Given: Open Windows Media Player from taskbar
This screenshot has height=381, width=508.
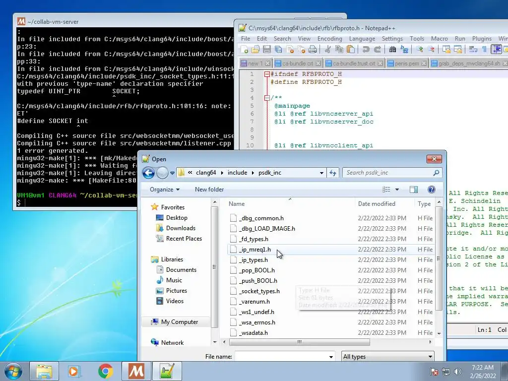Looking at the screenshot, I should click(74, 371).
